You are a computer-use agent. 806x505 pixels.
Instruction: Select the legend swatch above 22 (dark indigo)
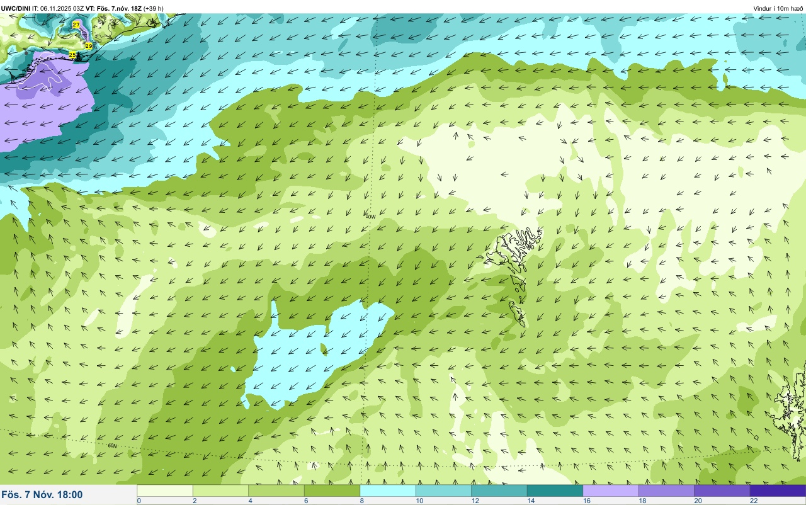(778, 491)
